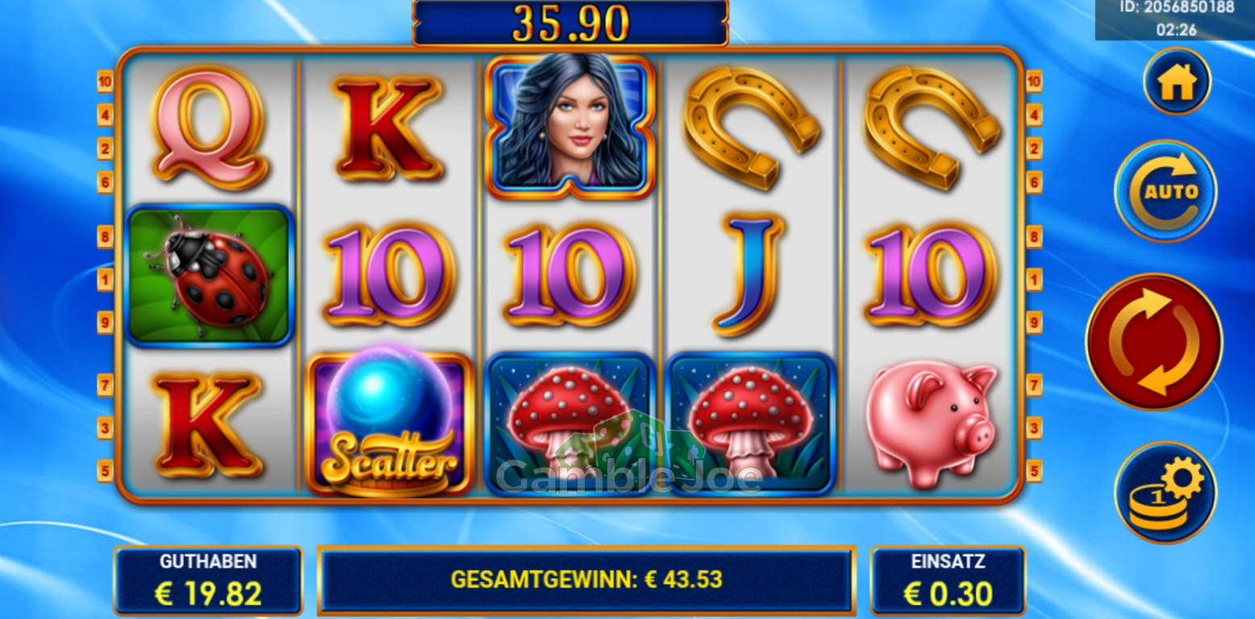Select the golden horseshoe on the fifth reel
Image resolution: width=1255 pixels, height=619 pixels.
pyautogui.click(x=932, y=127)
